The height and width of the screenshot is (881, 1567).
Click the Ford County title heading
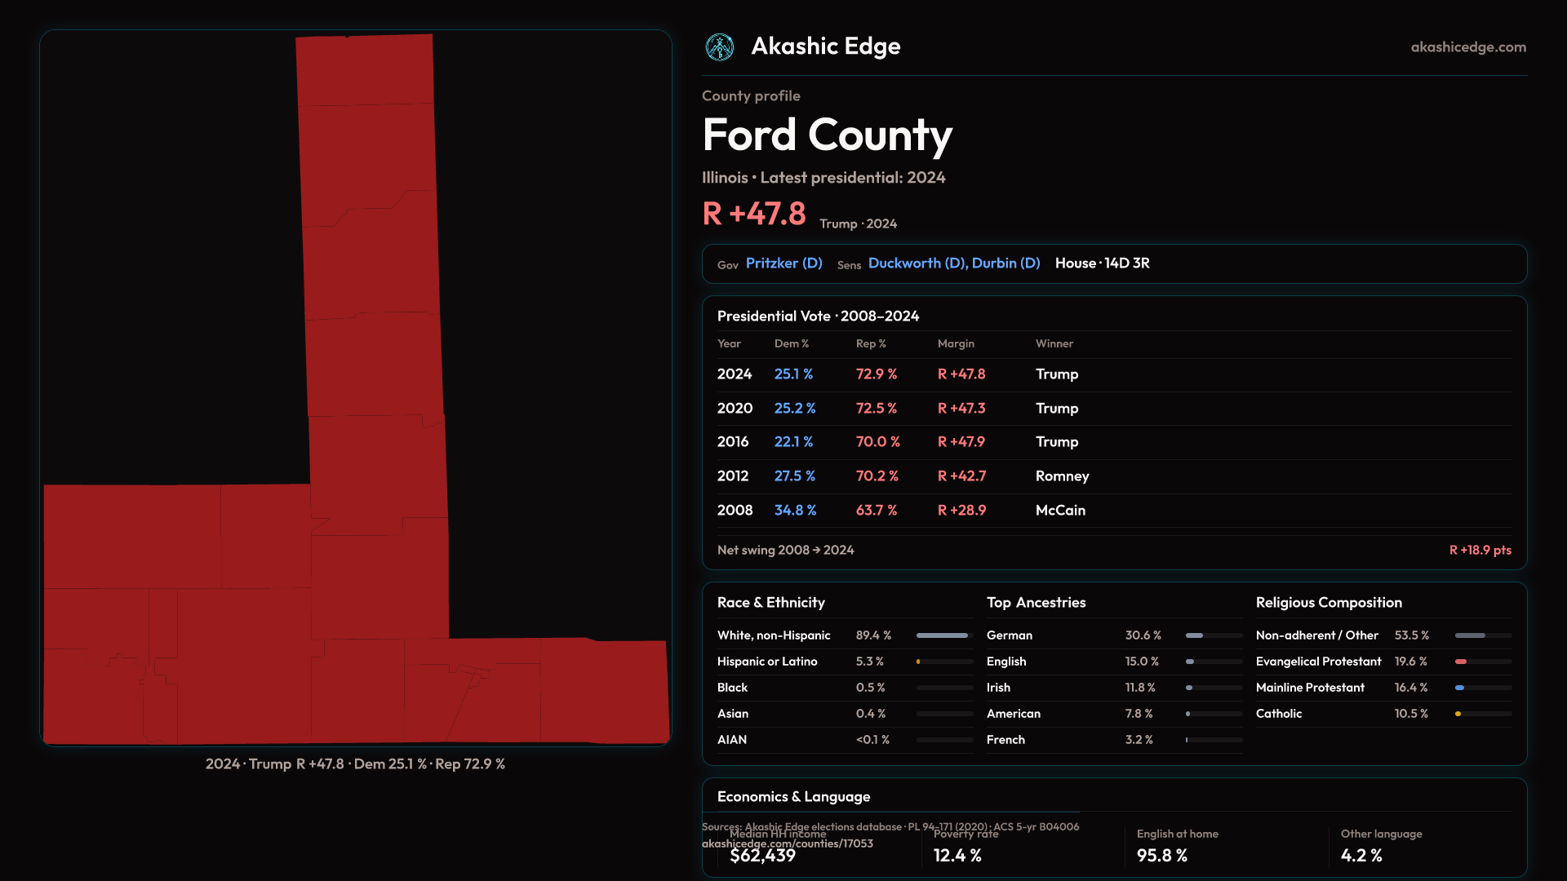coord(827,135)
